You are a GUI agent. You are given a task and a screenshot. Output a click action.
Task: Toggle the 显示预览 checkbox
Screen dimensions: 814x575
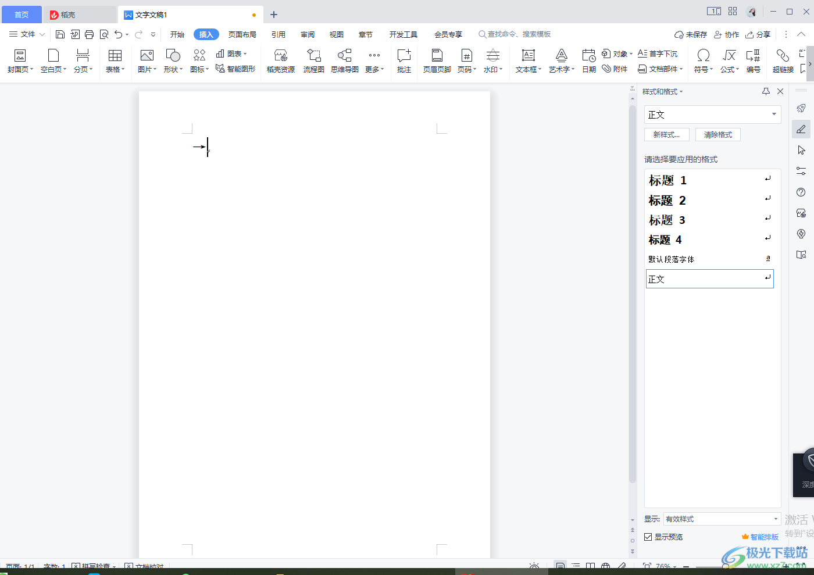(x=648, y=537)
